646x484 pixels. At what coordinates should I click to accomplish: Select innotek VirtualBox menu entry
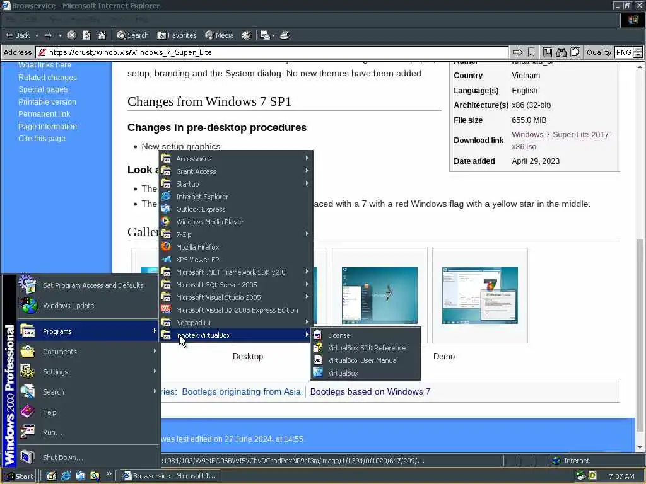click(236, 335)
